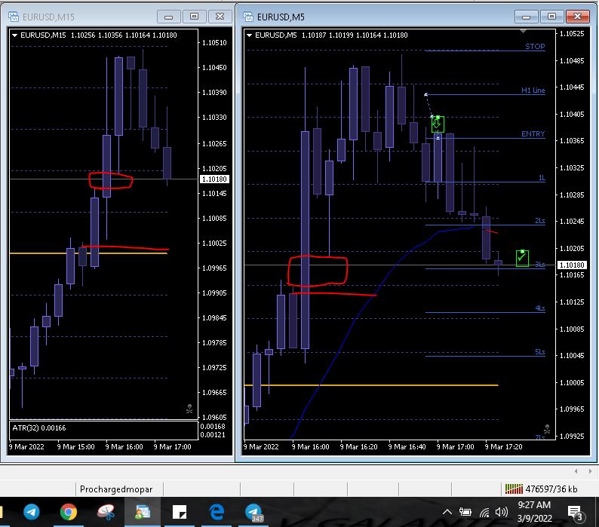Click the ENTRY line label

pyautogui.click(x=533, y=133)
